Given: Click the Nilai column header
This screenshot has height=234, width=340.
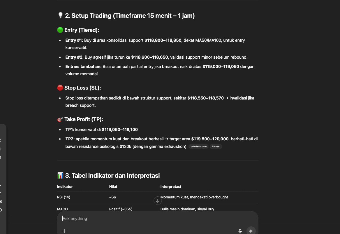Looking at the screenshot, I should 113,186.
